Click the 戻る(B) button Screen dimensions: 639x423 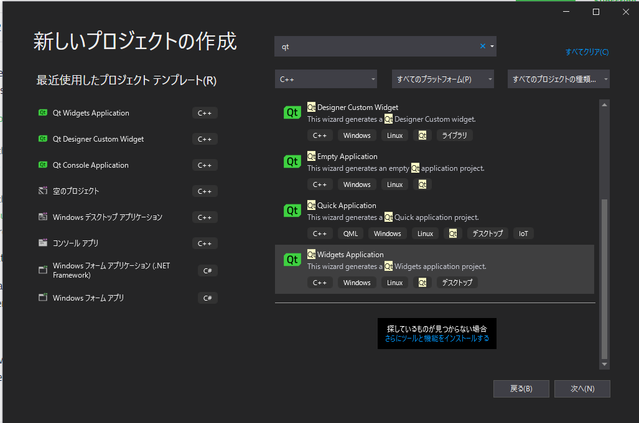click(x=521, y=389)
